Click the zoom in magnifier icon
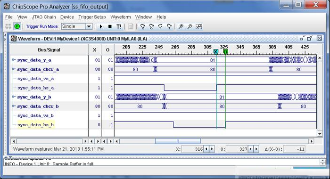Viewport: 330px width, 179px height. [x=181, y=26]
